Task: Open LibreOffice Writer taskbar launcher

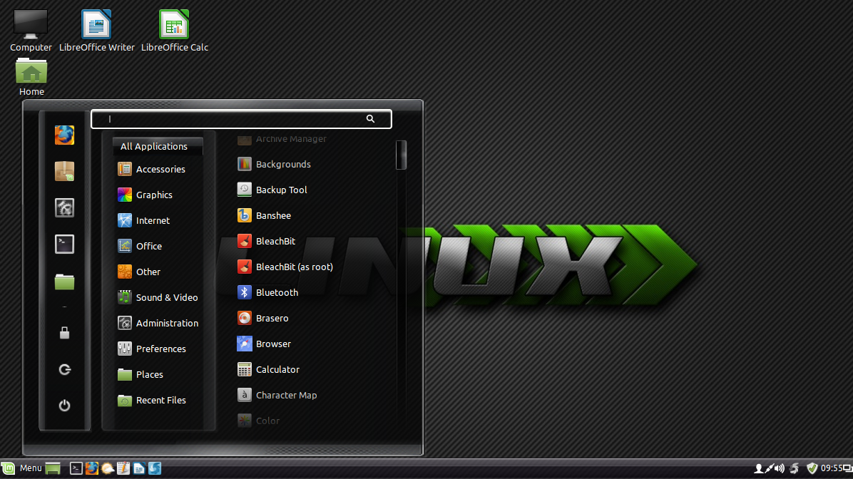Action: pyautogui.click(x=139, y=468)
